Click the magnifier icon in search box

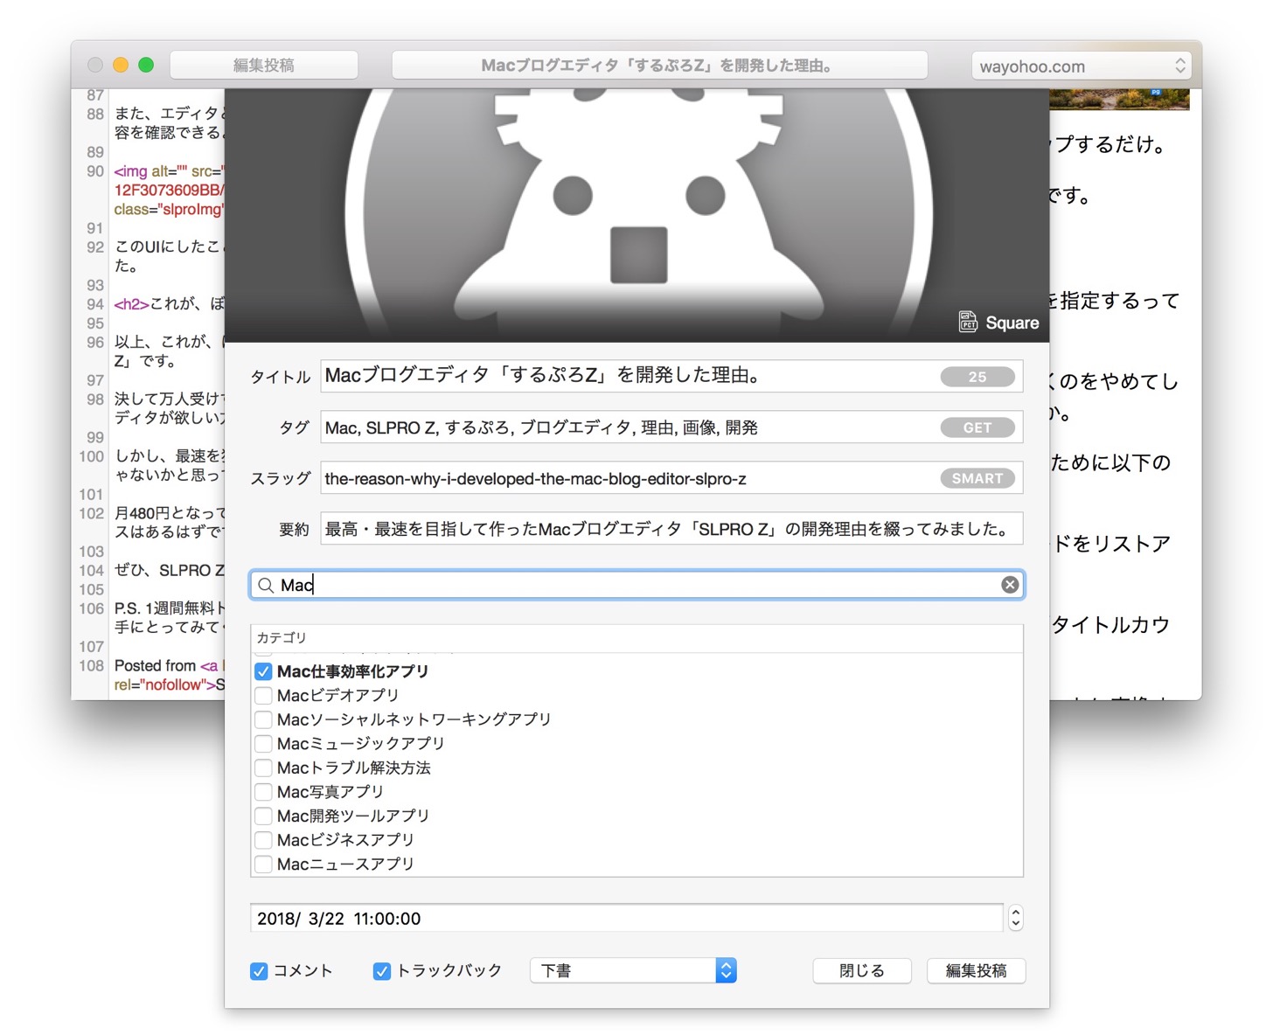[x=266, y=585]
